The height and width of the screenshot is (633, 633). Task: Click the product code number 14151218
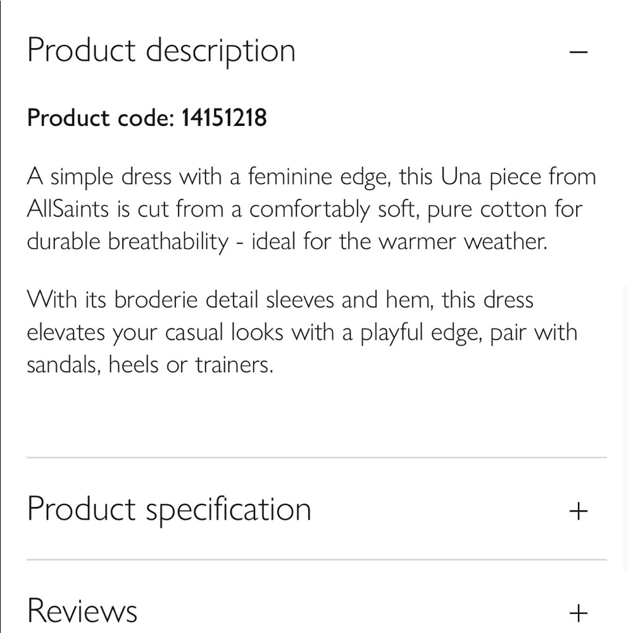tap(224, 118)
